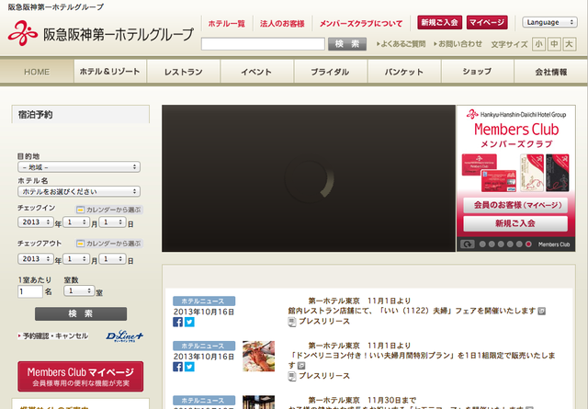The image size is (588, 409).
Task: Open the 会社情報 menu
Action: [x=551, y=72]
